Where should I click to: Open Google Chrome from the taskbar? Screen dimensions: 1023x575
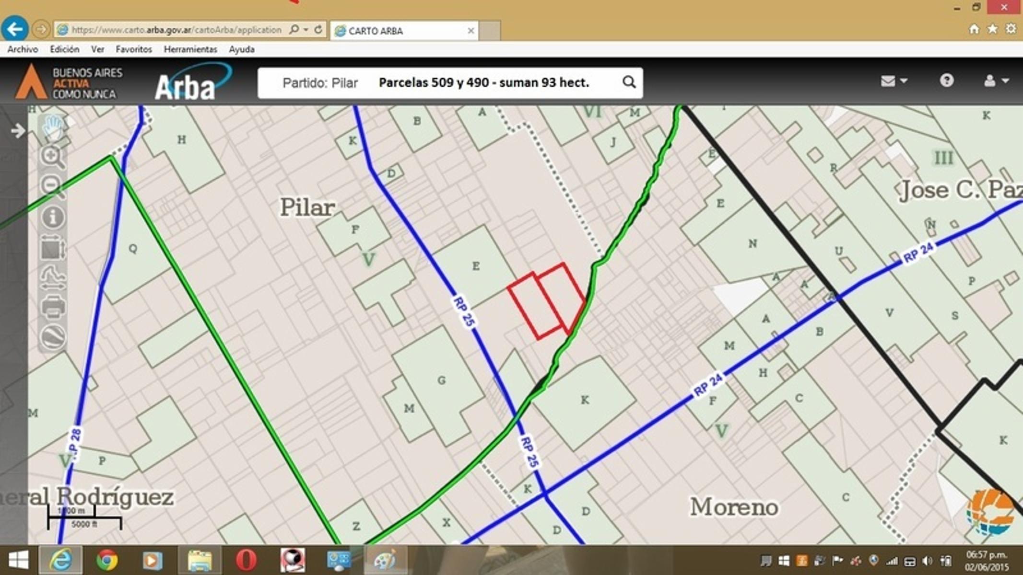click(x=106, y=560)
